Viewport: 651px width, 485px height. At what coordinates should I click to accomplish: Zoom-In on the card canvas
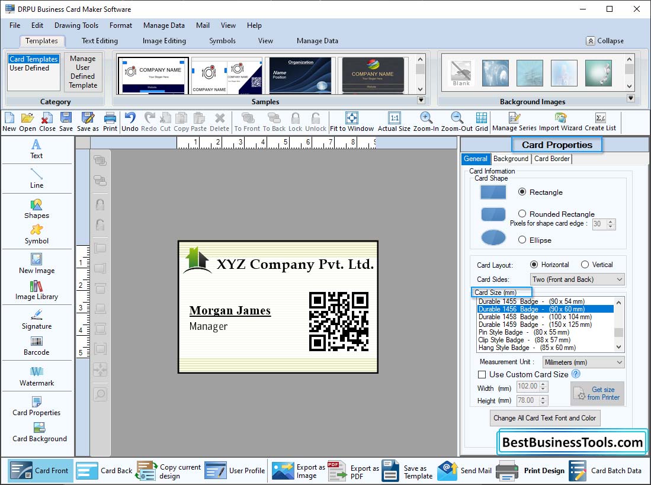pyautogui.click(x=426, y=123)
